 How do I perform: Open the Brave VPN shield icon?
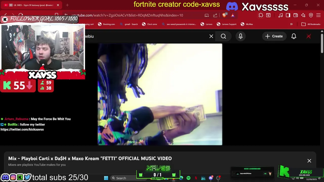click(x=311, y=15)
